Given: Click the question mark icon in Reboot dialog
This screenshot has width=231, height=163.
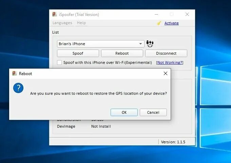Looking at the screenshot, I should [18, 88].
